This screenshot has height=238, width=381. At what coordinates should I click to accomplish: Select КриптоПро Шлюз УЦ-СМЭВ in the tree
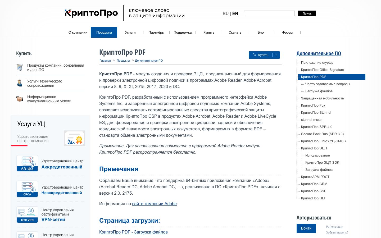tap(323, 141)
